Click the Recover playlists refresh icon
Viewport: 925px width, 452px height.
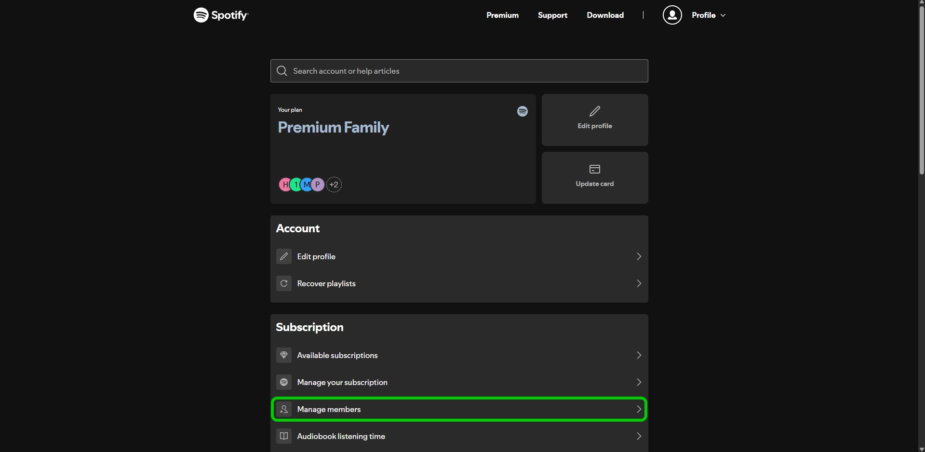(x=284, y=283)
